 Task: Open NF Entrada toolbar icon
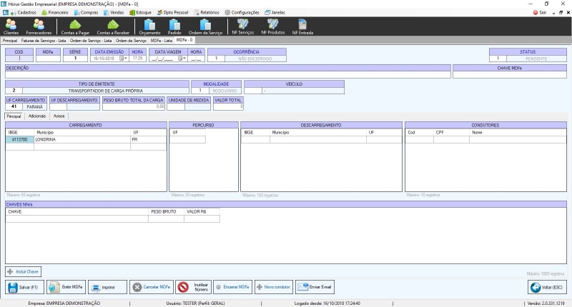tap(302, 26)
